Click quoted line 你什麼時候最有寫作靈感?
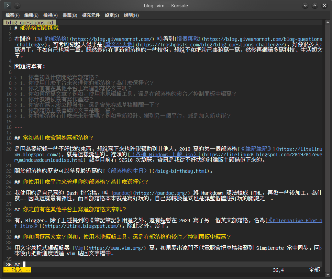The height and width of the screenshot is (279, 332). pyautogui.click(x=61, y=100)
